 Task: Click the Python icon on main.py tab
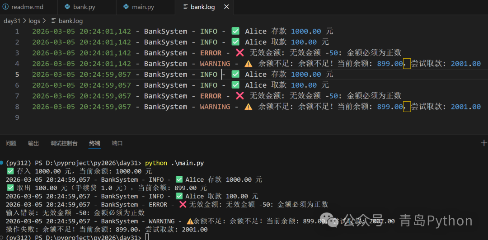[x=126, y=7]
